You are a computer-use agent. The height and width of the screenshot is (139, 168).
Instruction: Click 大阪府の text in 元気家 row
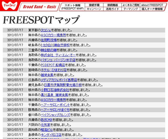coord(34,125)
